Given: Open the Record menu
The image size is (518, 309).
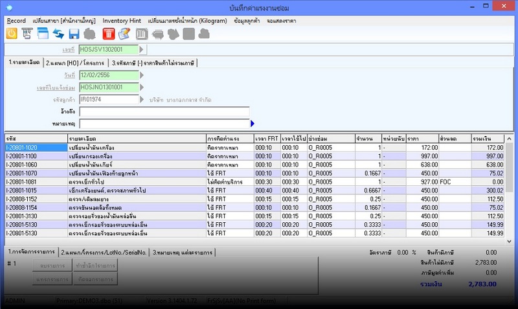Looking at the screenshot, I should pyautogui.click(x=15, y=21).
